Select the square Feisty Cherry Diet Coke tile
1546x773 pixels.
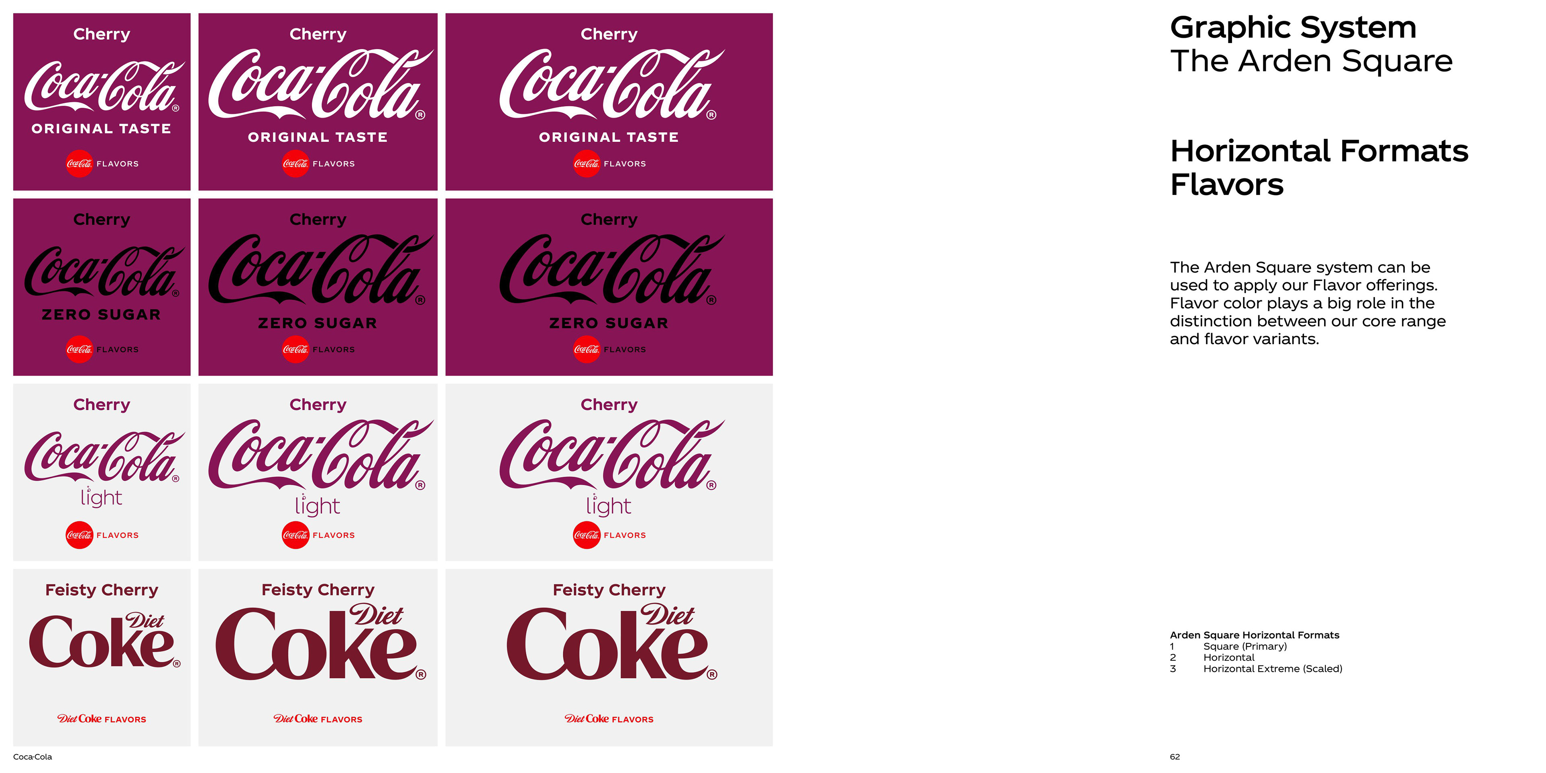point(101,658)
